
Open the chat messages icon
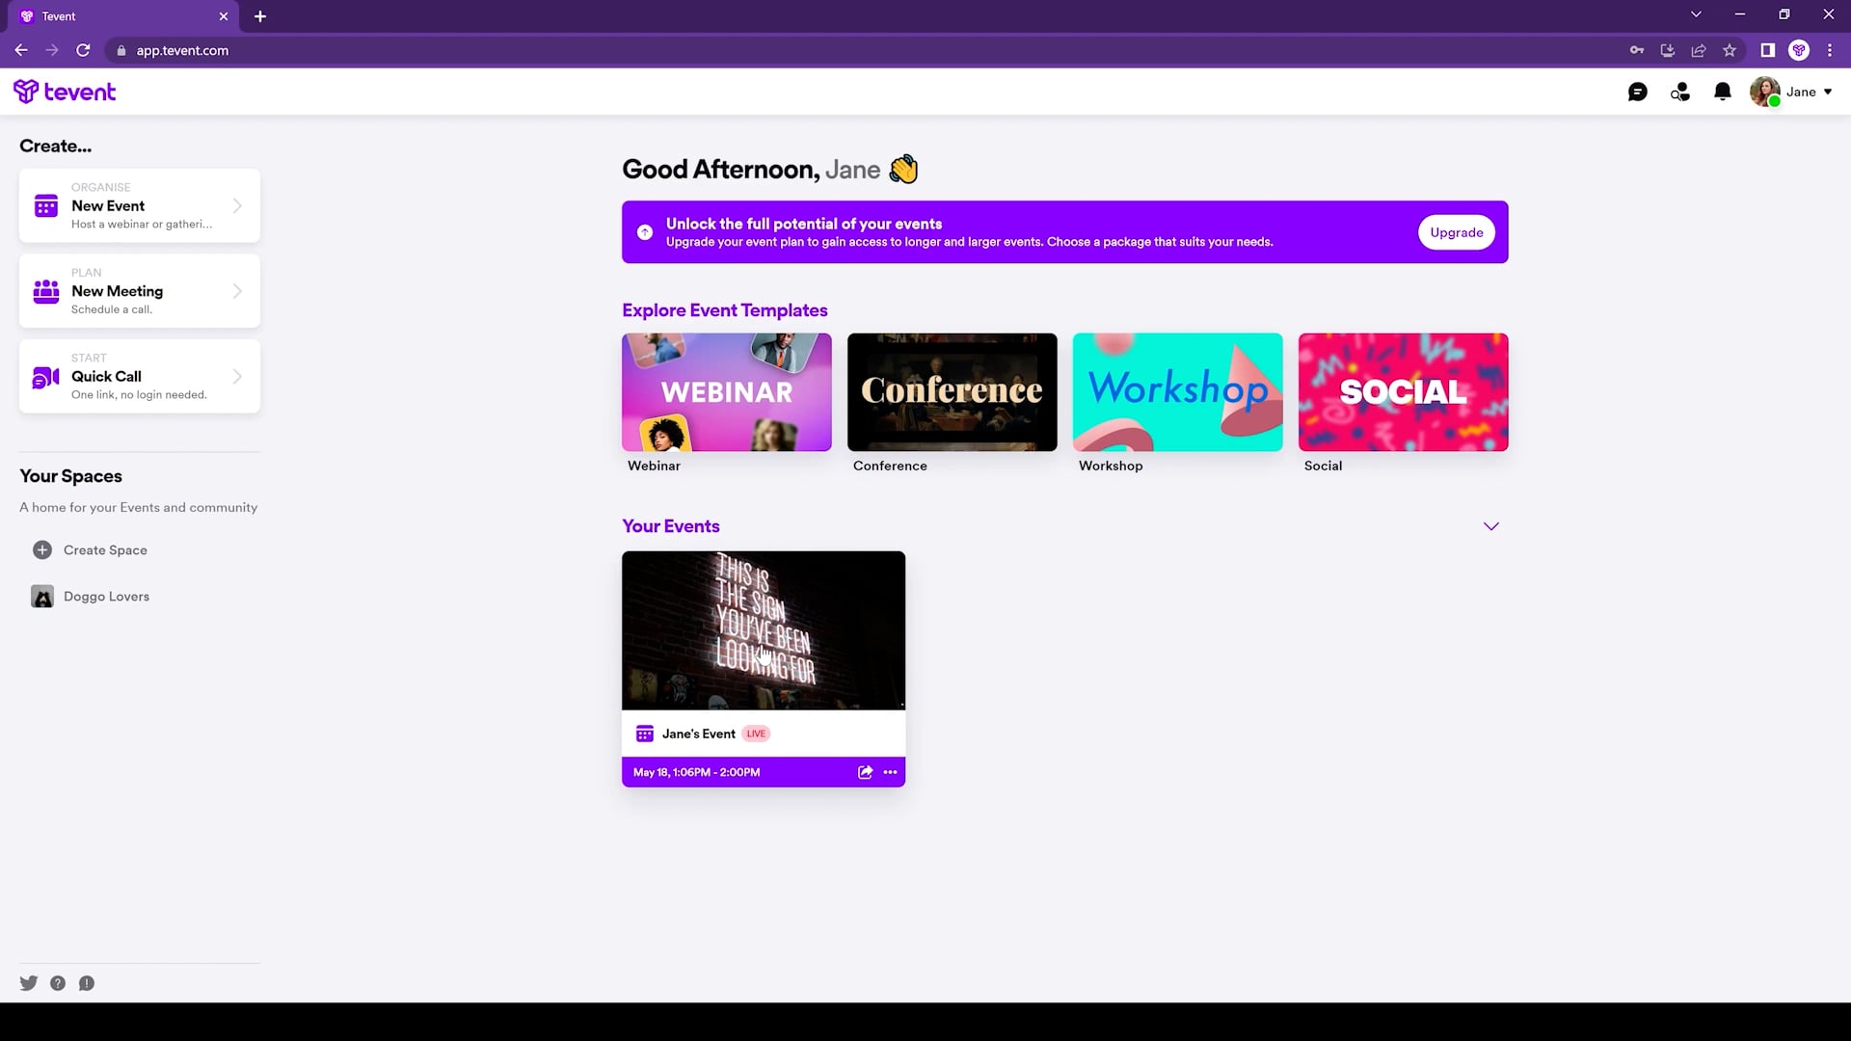pyautogui.click(x=1637, y=92)
